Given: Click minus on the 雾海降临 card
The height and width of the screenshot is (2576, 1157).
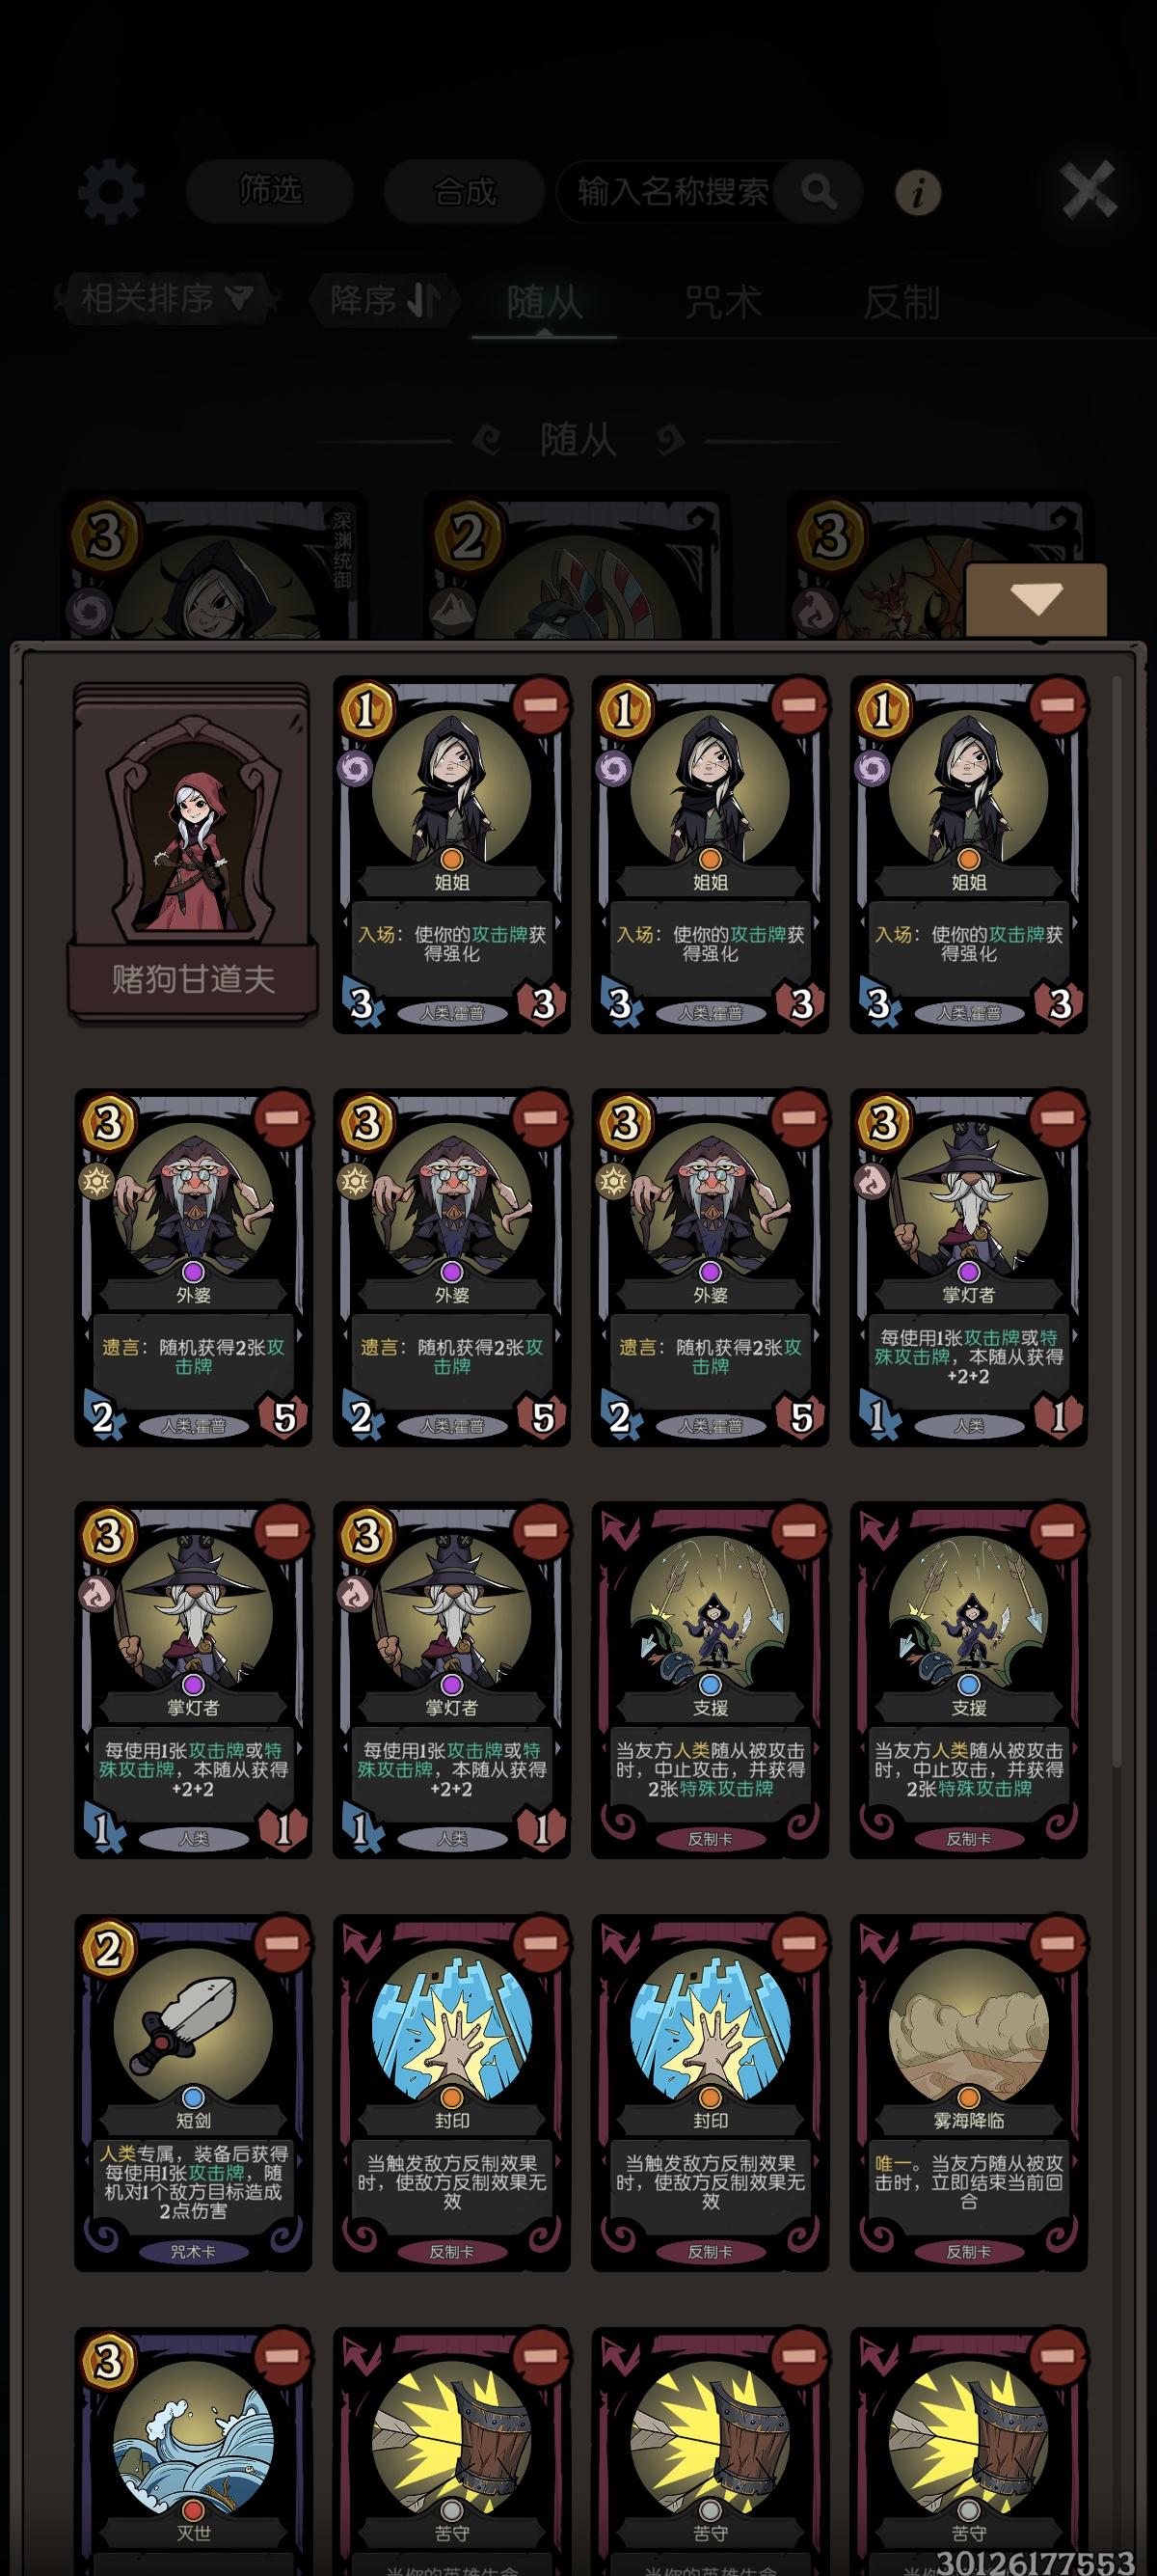Looking at the screenshot, I should (1058, 1942).
